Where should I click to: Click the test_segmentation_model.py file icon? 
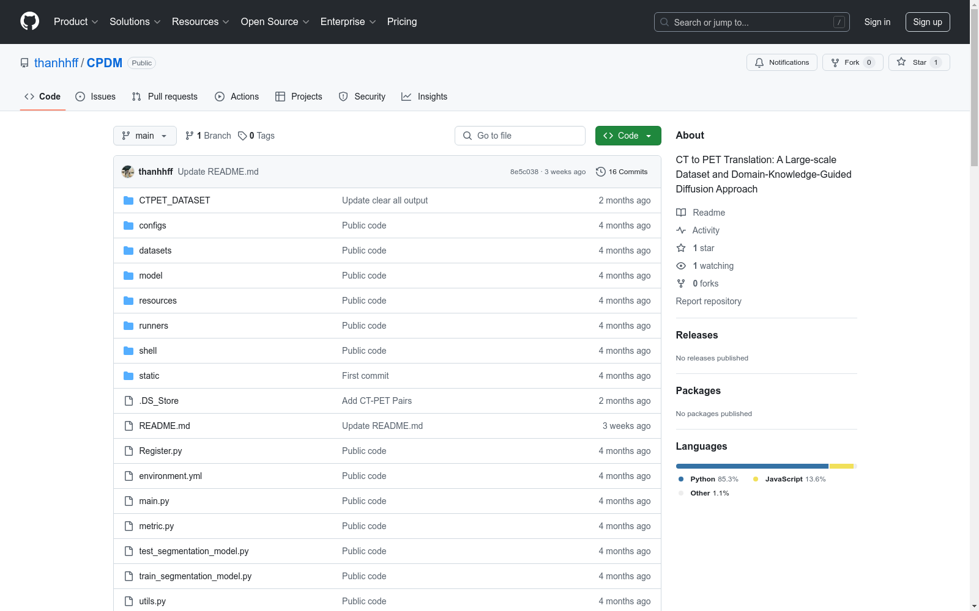[x=128, y=551]
